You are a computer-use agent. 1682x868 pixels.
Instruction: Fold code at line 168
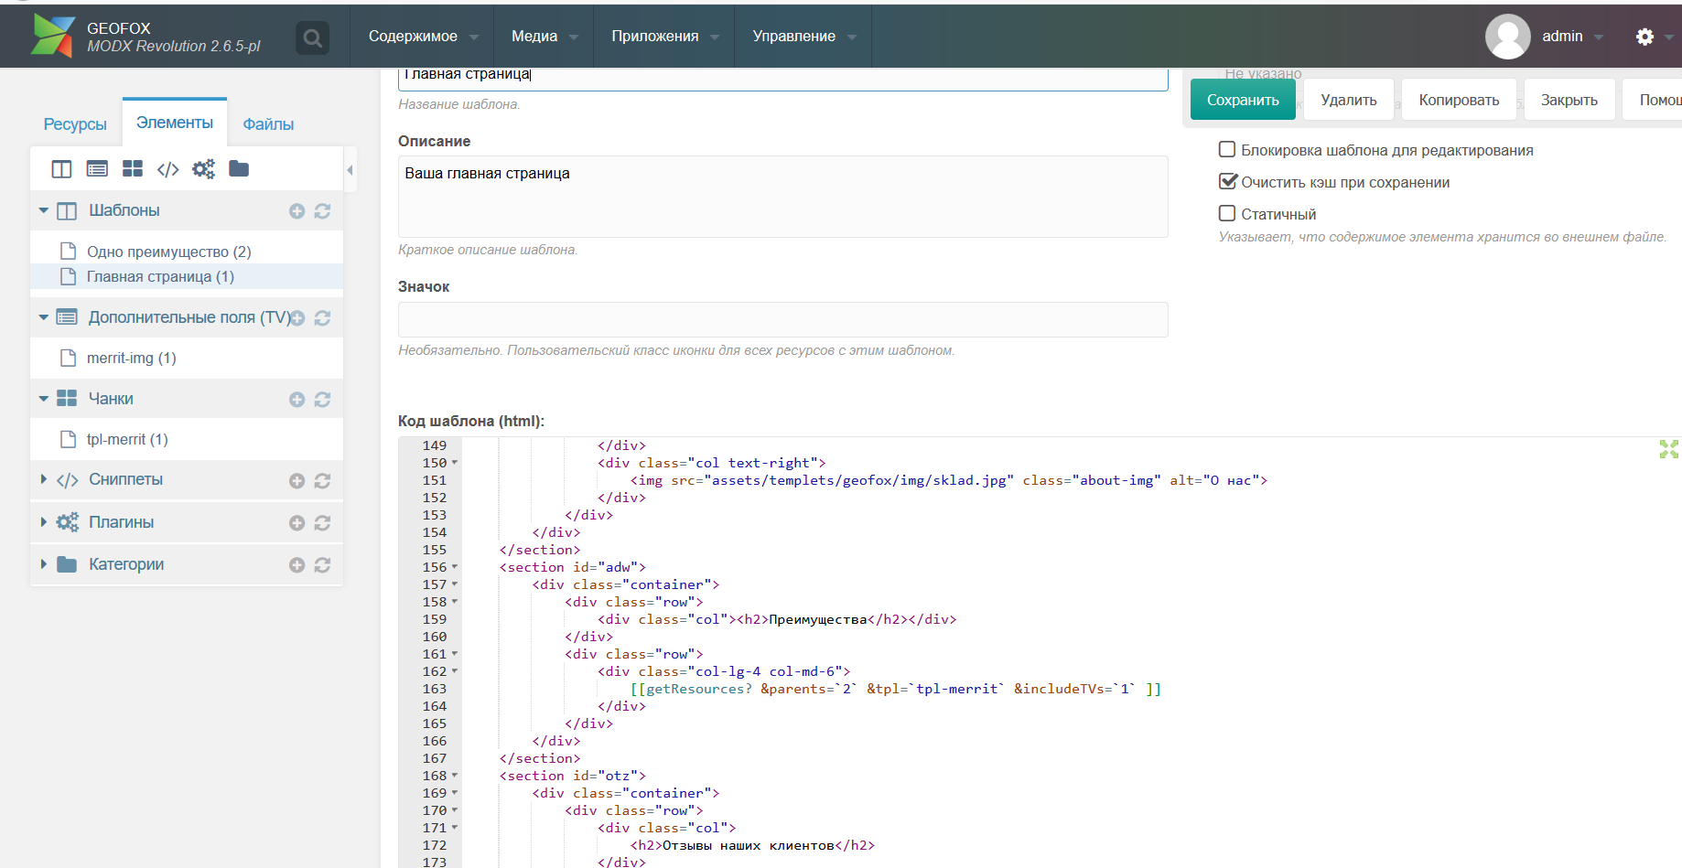pos(455,776)
